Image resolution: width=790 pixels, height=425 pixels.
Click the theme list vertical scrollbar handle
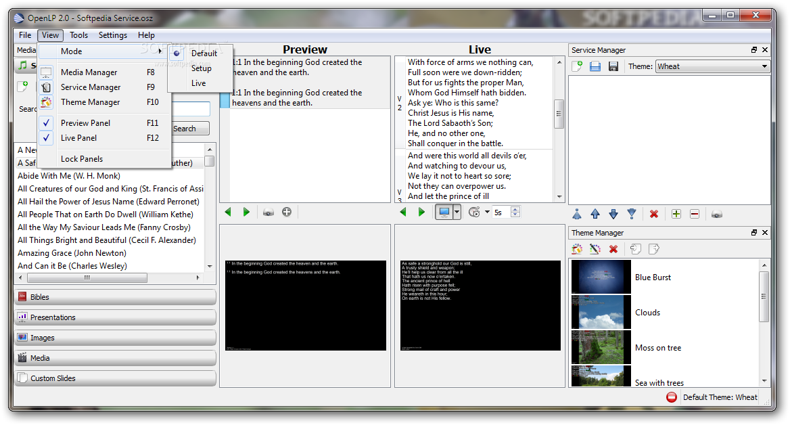pyautogui.click(x=764, y=296)
